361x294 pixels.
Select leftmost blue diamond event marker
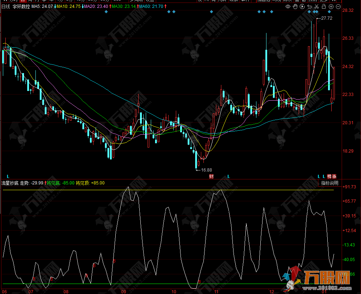(x=106, y=11)
